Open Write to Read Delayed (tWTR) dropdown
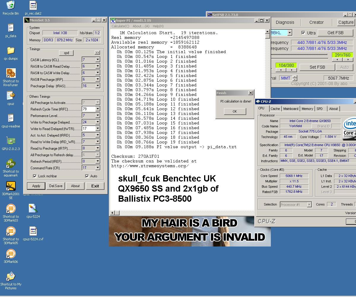The height and width of the screenshot is (297, 356). [98, 129]
